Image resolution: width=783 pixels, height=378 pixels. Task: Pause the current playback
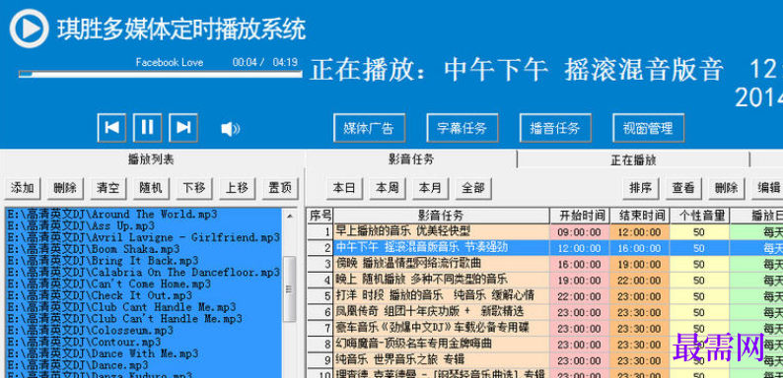coord(147,128)
